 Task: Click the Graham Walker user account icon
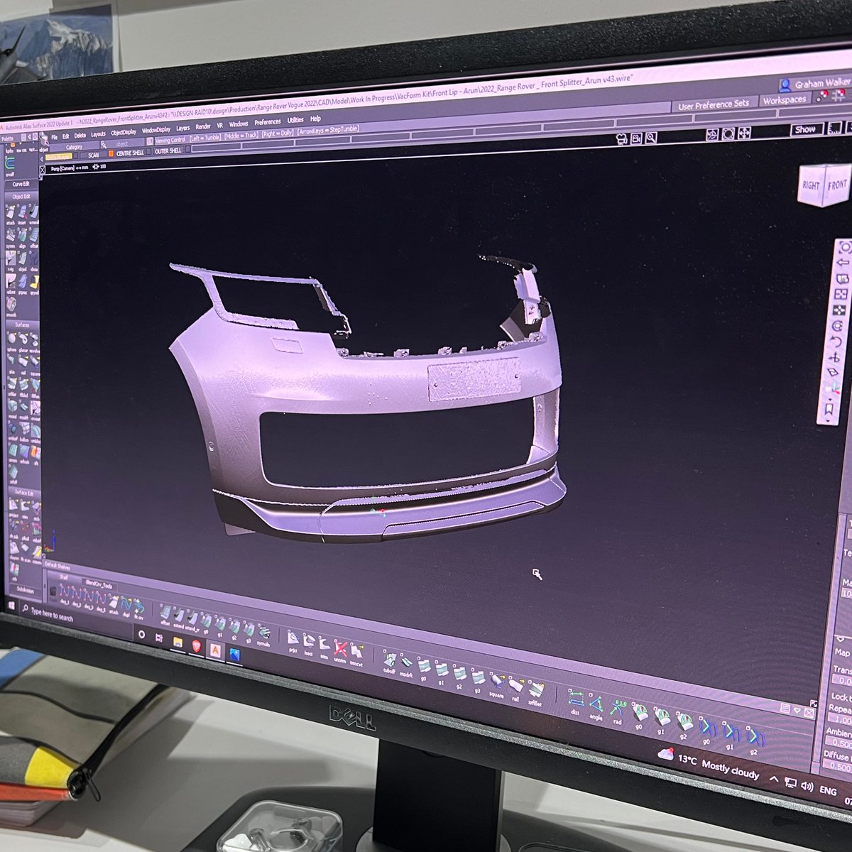click(x=785, y=86)
